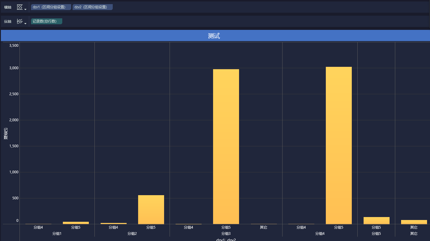Click the vertical axis sort icon
Viewport: 430px width, 241px height.
[20, 21]
